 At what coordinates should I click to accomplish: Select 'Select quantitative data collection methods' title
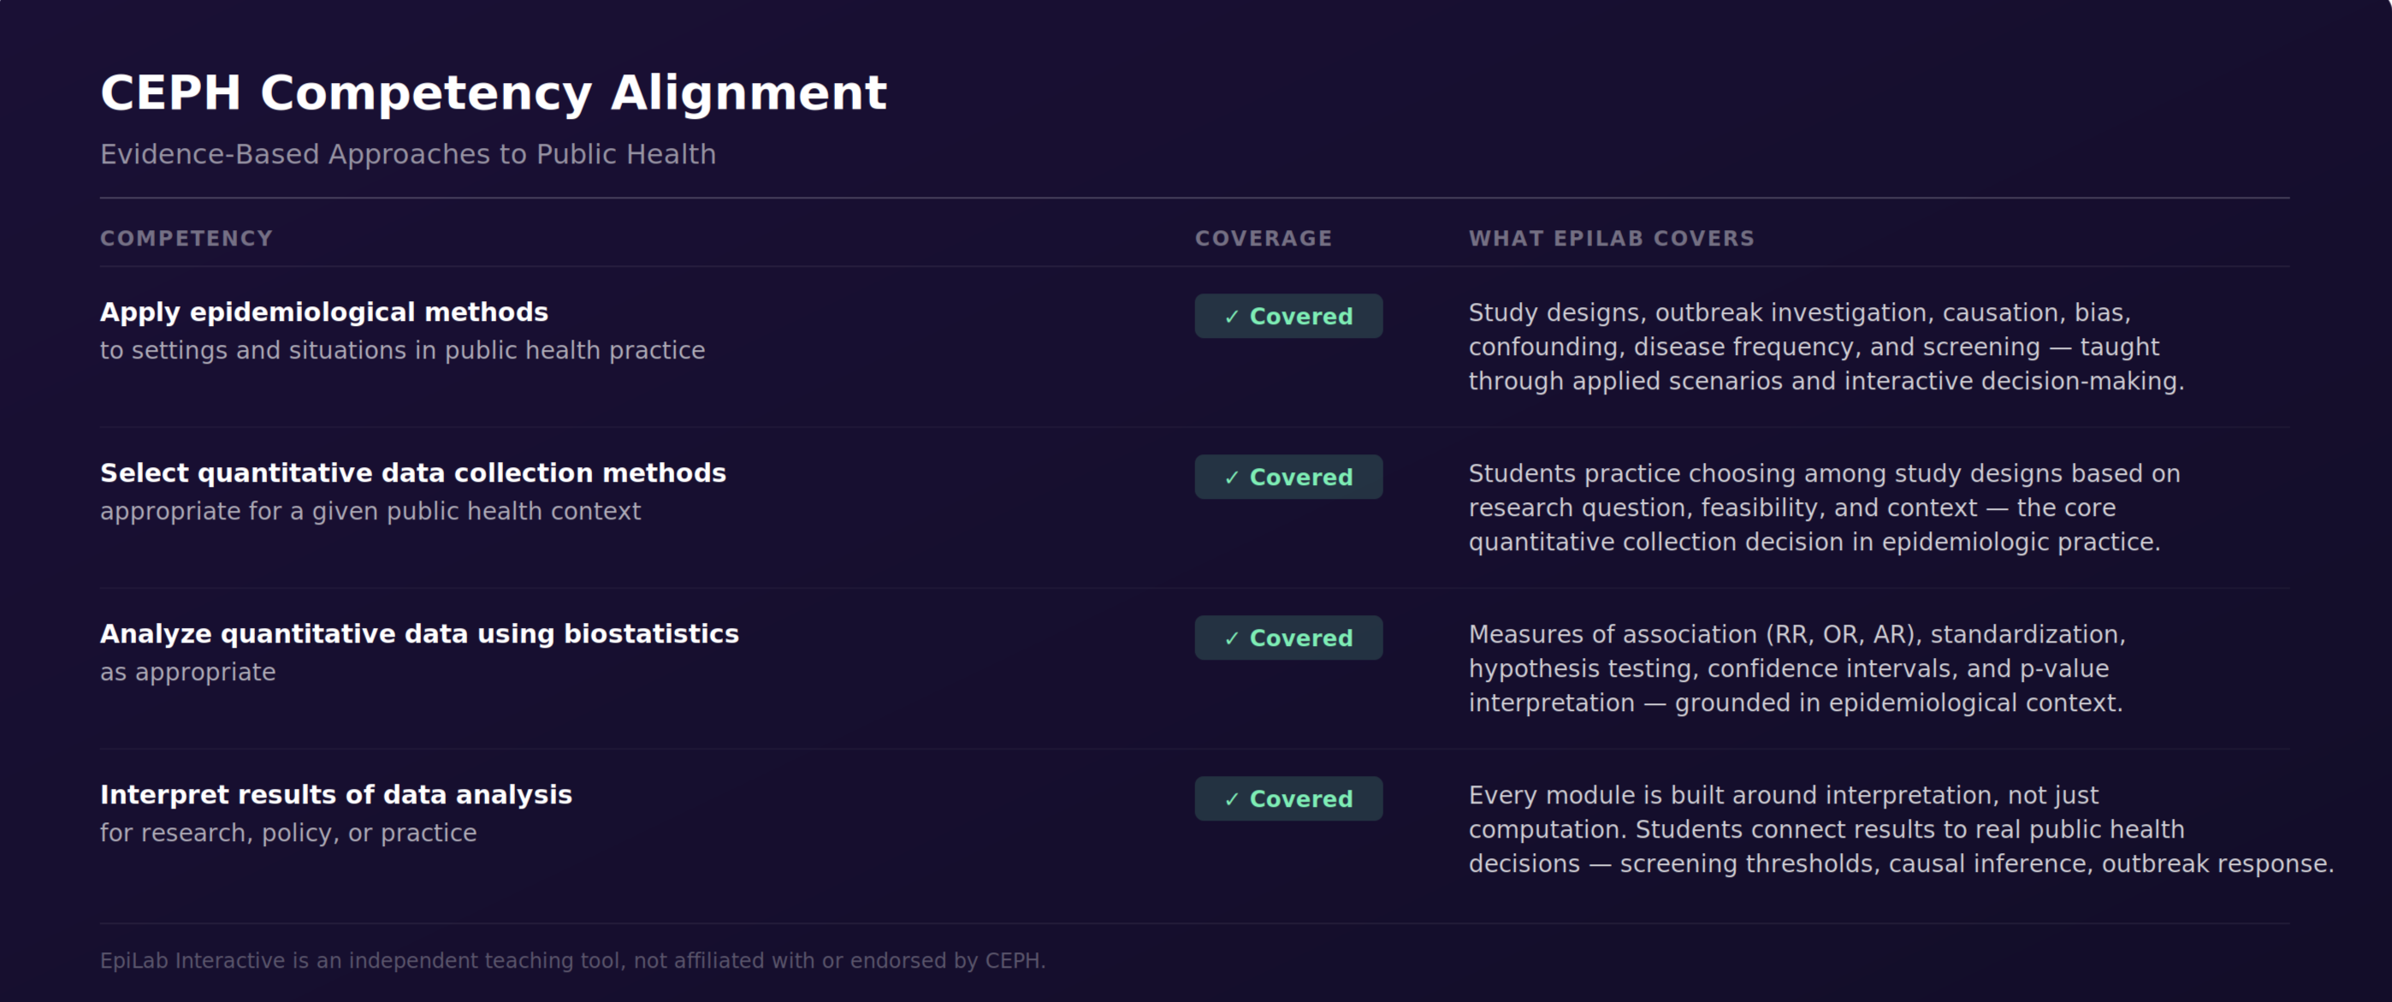pyautogui.click(x=413, y=472)
